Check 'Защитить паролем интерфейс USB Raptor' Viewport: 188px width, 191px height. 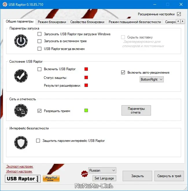(38, 140)
